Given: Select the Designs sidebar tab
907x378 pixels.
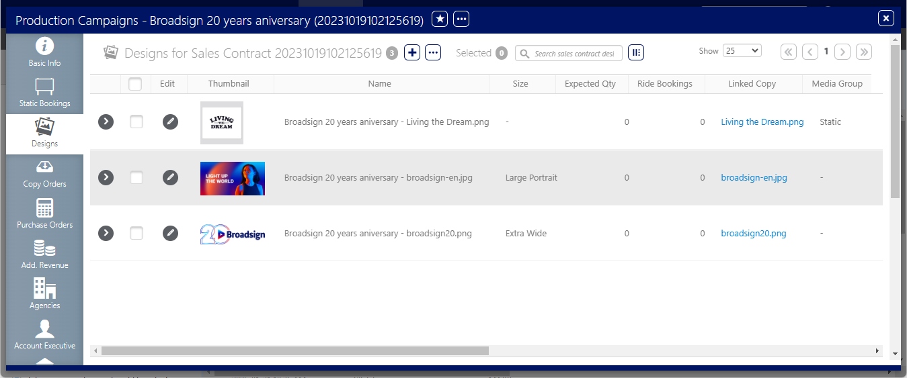Looking at the screenshot, I should click(44, 133).
